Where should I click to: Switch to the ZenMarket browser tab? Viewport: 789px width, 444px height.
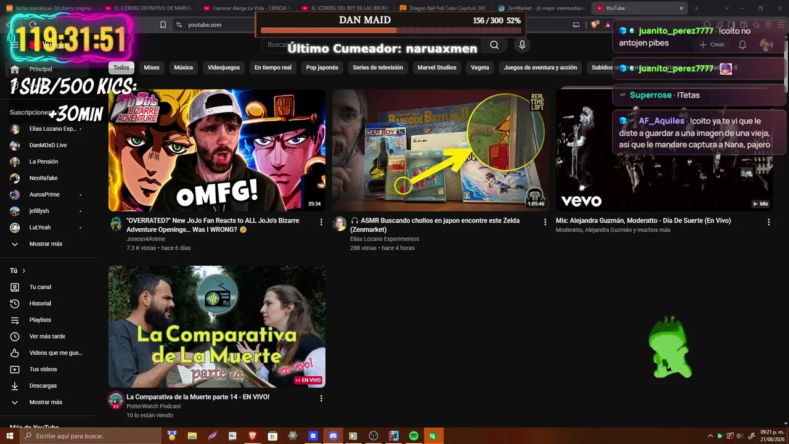541,8
